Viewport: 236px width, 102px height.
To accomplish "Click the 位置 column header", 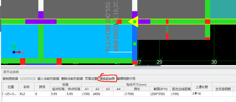I will tap(11, 87).
